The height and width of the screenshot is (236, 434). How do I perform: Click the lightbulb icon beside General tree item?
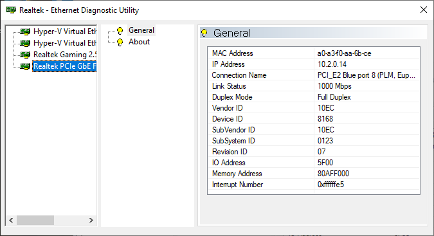120,31
